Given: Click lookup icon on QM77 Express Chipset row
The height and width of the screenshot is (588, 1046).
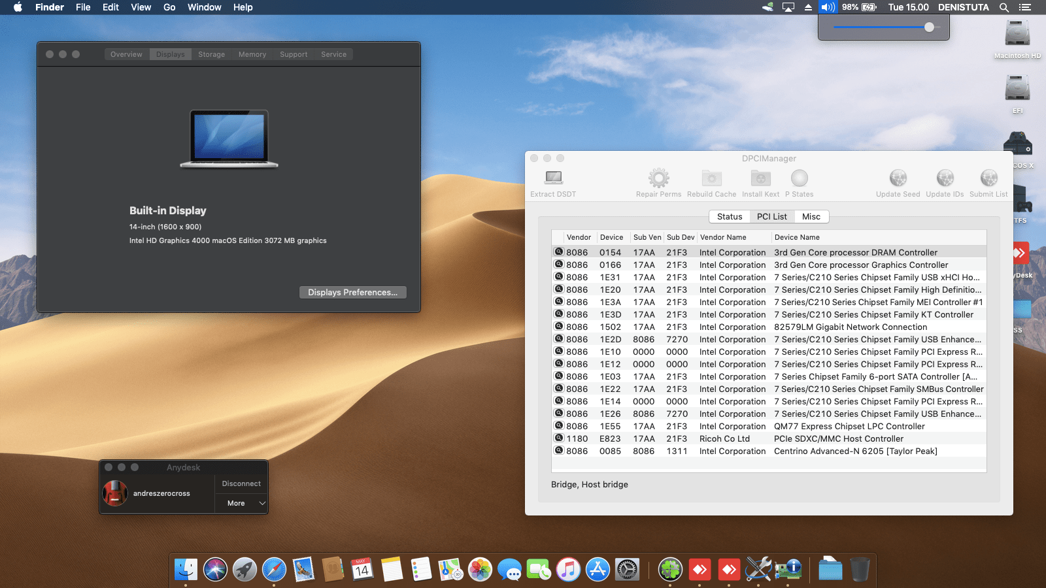Looking at the screenshot, I should 559,425.
